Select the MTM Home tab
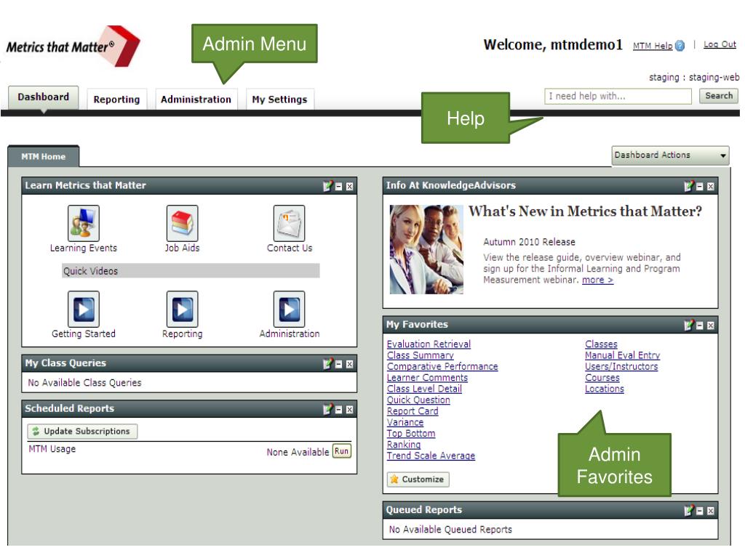This screenshot has width=745, height=558. [43, 157]
